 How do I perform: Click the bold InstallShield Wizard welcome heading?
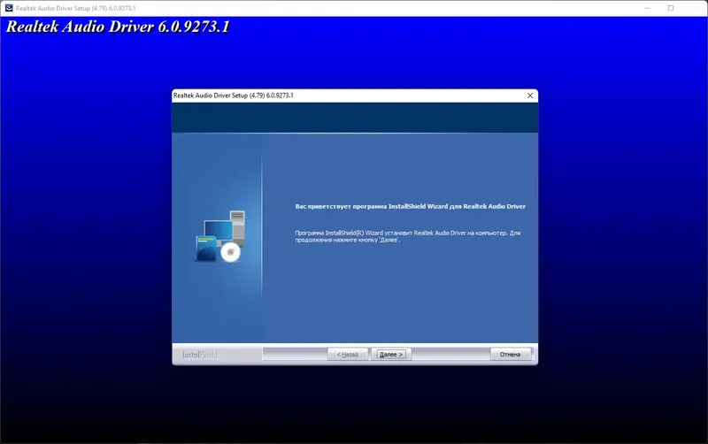click(x=410, y=206)
